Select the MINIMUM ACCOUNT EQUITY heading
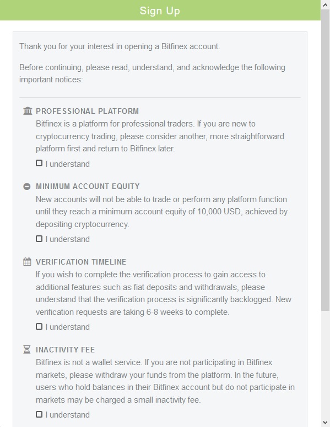330x427 pixels. coord(88,187)
